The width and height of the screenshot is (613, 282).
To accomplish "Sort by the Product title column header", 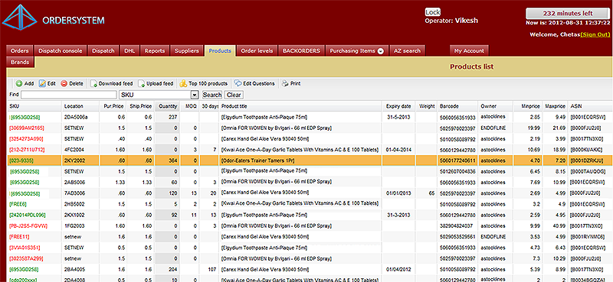I will pyautogui.click(x=300, y=106).
